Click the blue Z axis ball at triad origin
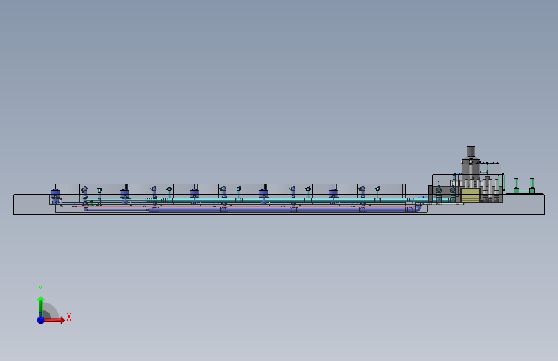The image size is (558, 361). click(x=41, y=320)
